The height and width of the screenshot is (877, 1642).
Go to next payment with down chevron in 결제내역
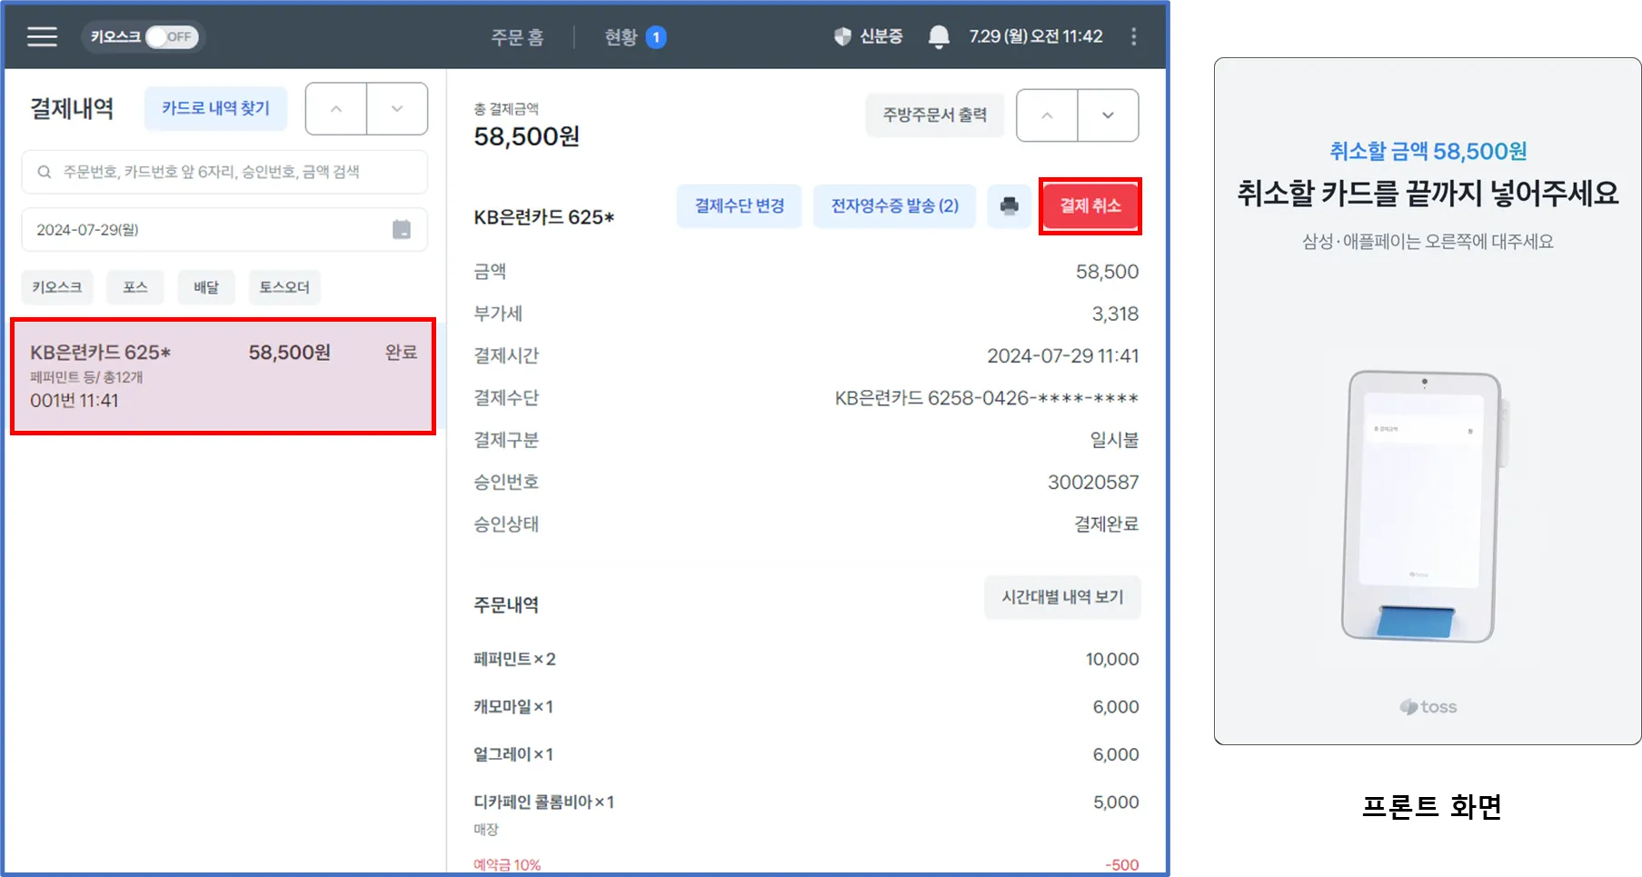click(397, 109)
